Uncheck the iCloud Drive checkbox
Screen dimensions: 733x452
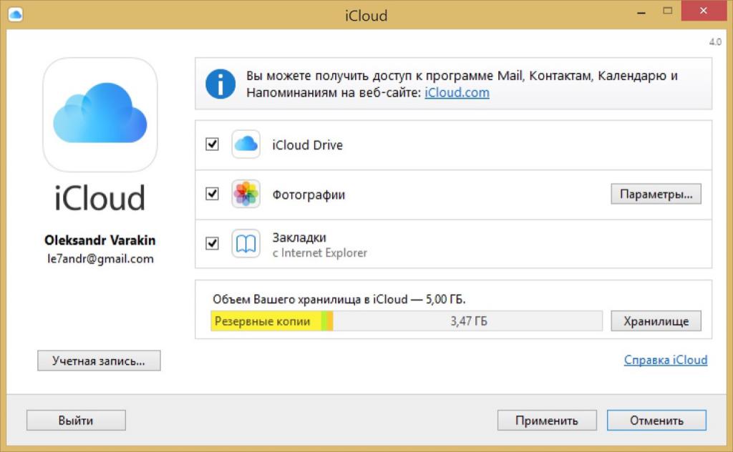tap(212, 144)
